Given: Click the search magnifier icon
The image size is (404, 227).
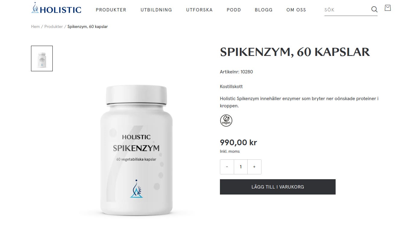Looking at the screenshot, I should [x=374, y=9].
